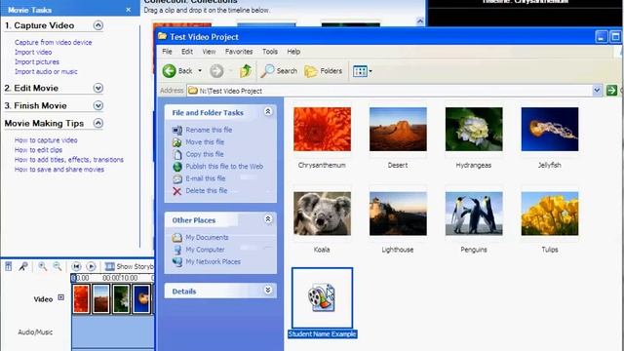Collapse File and Folder Tasks panel
624x351 pixels.
click(x=268, y=112)
